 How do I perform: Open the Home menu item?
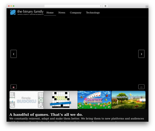[50, 13]
